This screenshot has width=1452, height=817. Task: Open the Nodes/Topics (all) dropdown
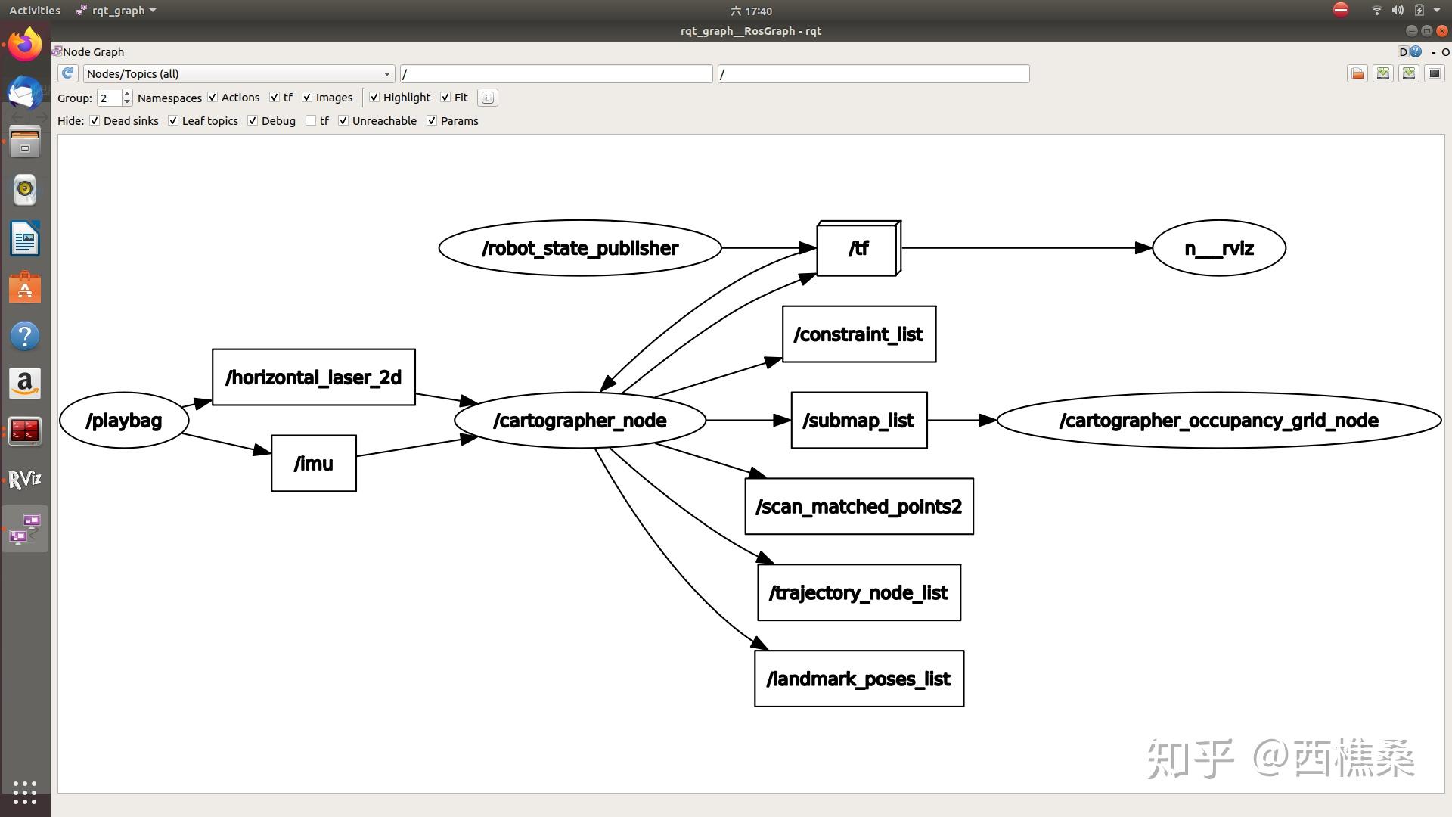238,73
